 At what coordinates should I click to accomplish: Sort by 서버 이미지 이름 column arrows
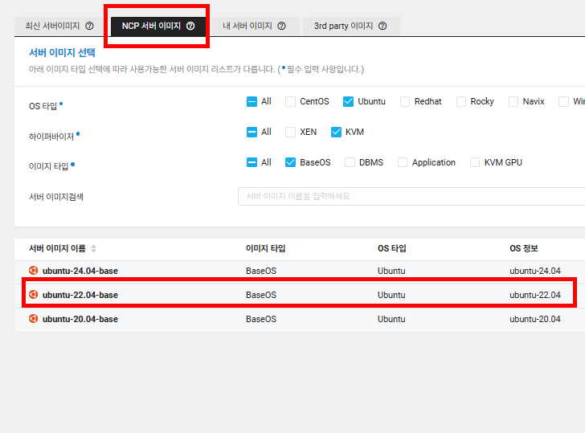pyautogui.click(x=94, y=248)
